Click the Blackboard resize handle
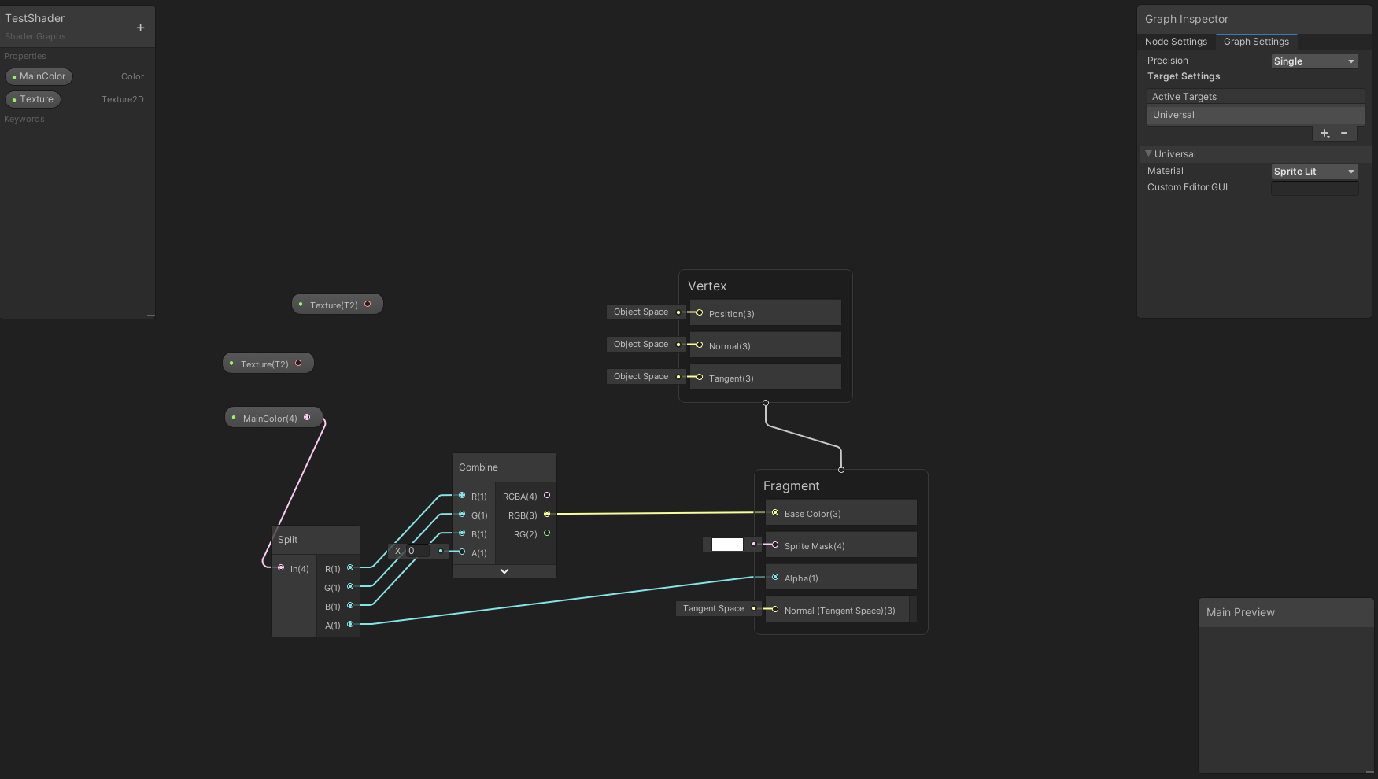Image resolution: width=1378 pixels, height=779 pixels. click(150, 316)
